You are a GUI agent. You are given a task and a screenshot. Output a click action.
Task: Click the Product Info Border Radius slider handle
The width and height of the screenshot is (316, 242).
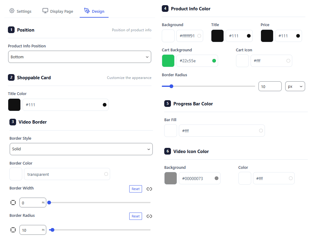172,86
